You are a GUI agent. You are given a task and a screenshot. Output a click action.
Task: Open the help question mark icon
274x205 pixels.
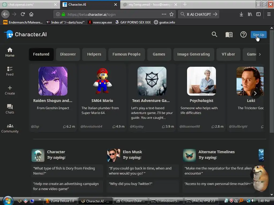[x=243, y=34]
